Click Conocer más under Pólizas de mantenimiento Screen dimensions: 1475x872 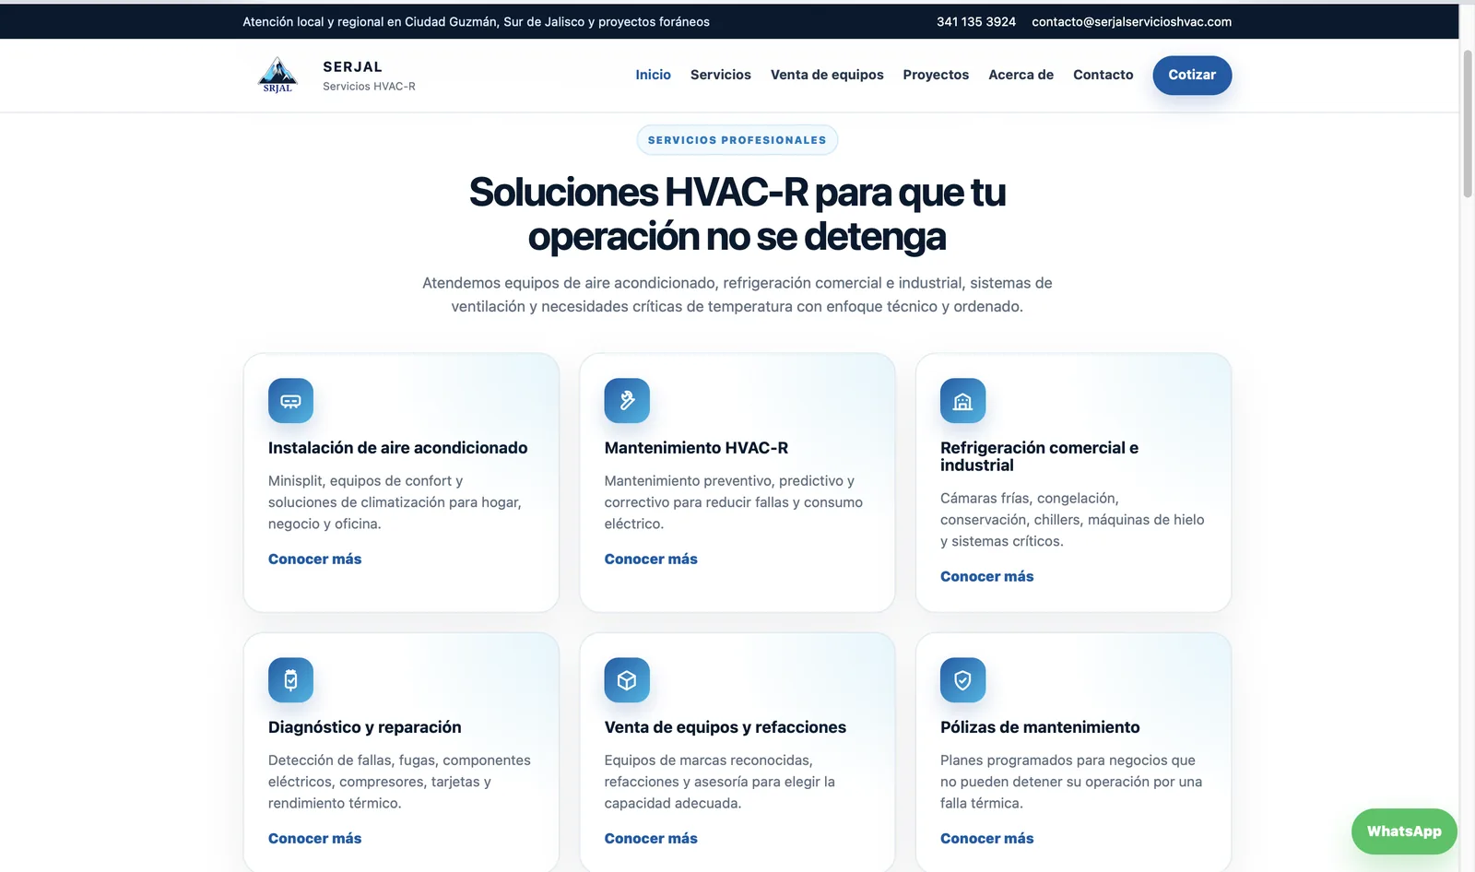[x=986, y=838]
